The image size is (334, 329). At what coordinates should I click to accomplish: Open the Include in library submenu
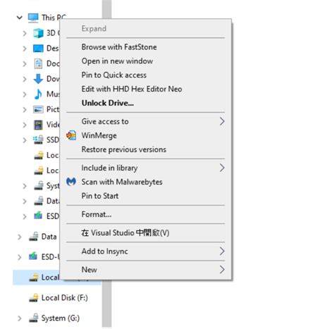145,168
